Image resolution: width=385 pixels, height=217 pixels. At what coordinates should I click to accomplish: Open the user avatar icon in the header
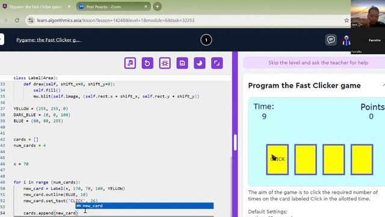tap(346, 40)
